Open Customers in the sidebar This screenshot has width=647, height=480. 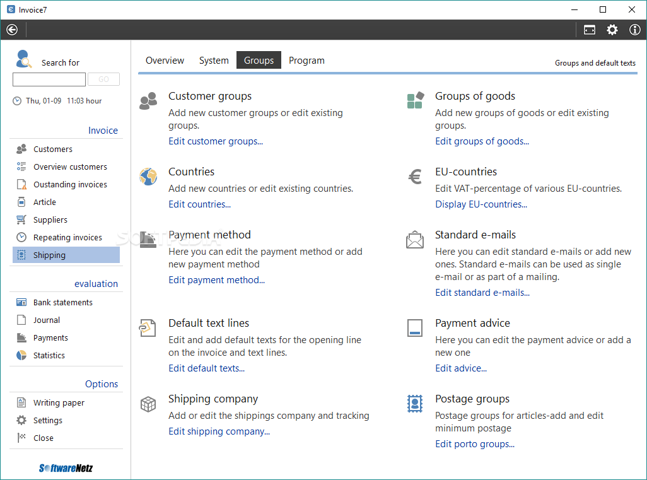click(66, 149)
